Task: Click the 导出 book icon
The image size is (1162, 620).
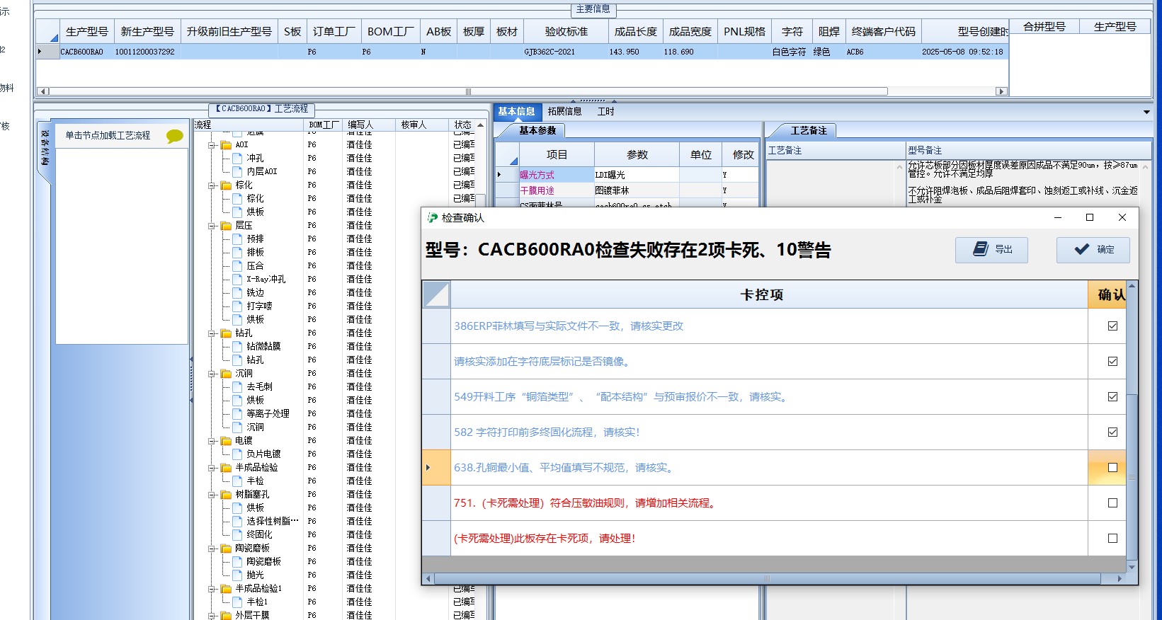Action: (980, 249)
